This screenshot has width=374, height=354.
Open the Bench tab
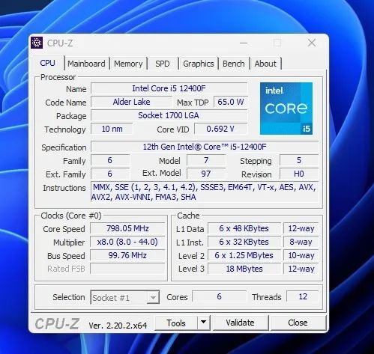coord(234,64)
